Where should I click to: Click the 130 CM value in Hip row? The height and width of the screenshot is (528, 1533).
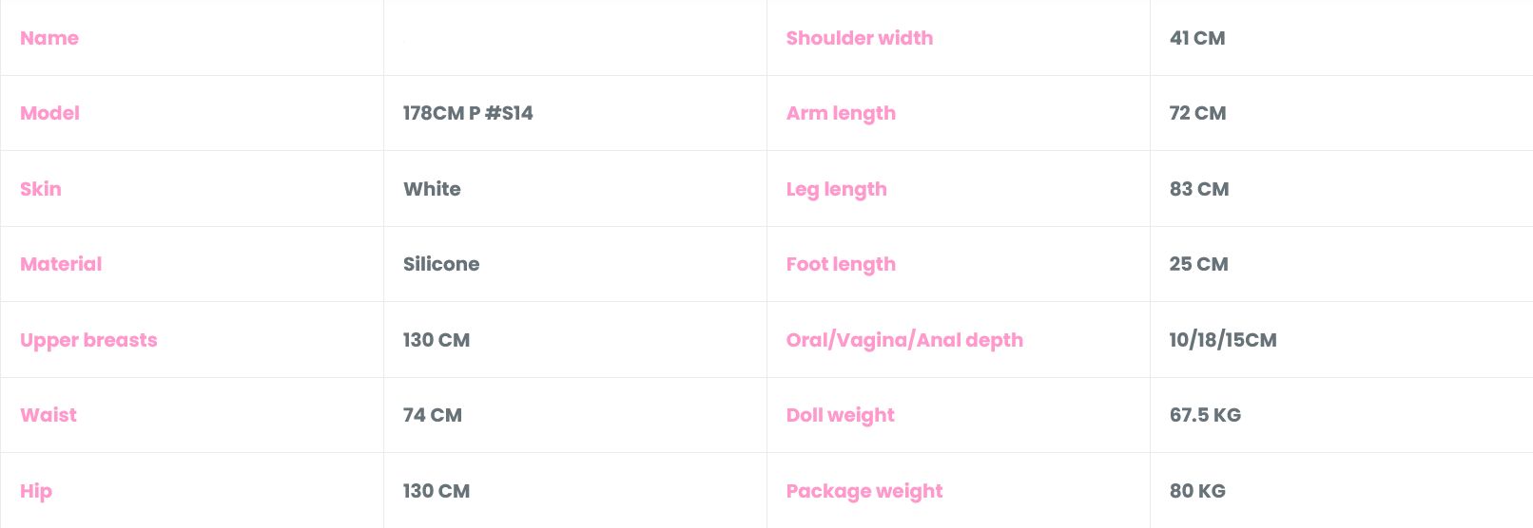point(437,491)
